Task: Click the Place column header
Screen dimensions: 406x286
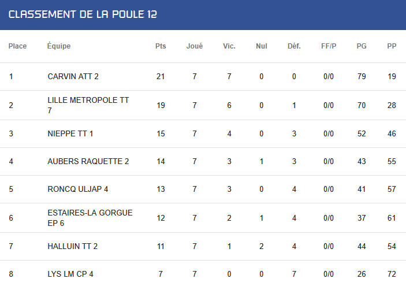Action: tap(17, 46)
